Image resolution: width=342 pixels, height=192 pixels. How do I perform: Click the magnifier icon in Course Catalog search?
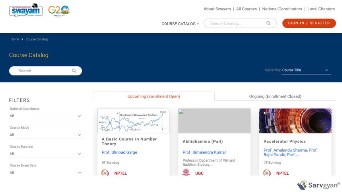[x=74, y=71]
